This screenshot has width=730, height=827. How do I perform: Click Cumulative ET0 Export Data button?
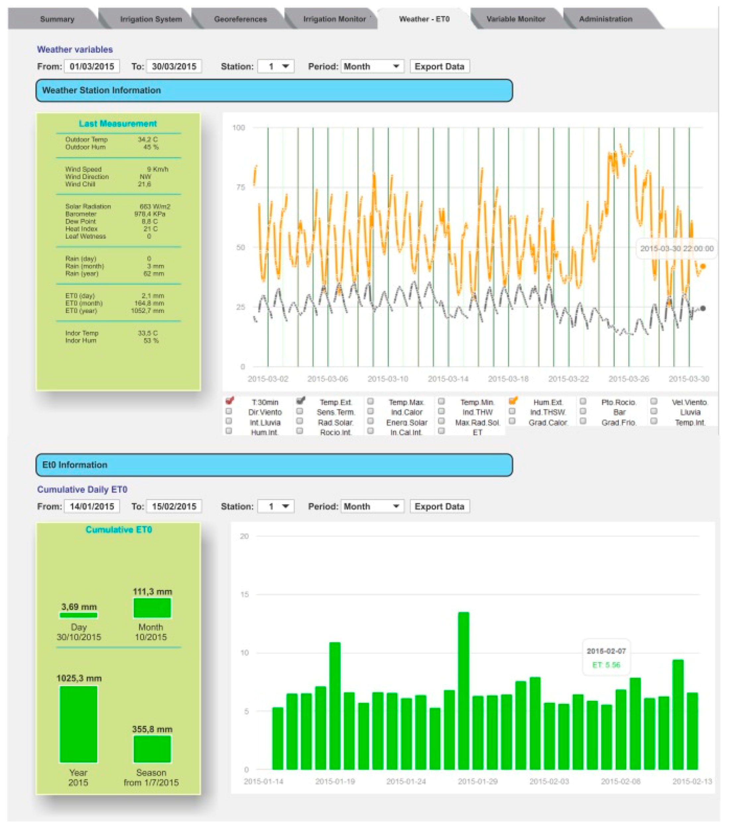point(440,506)
